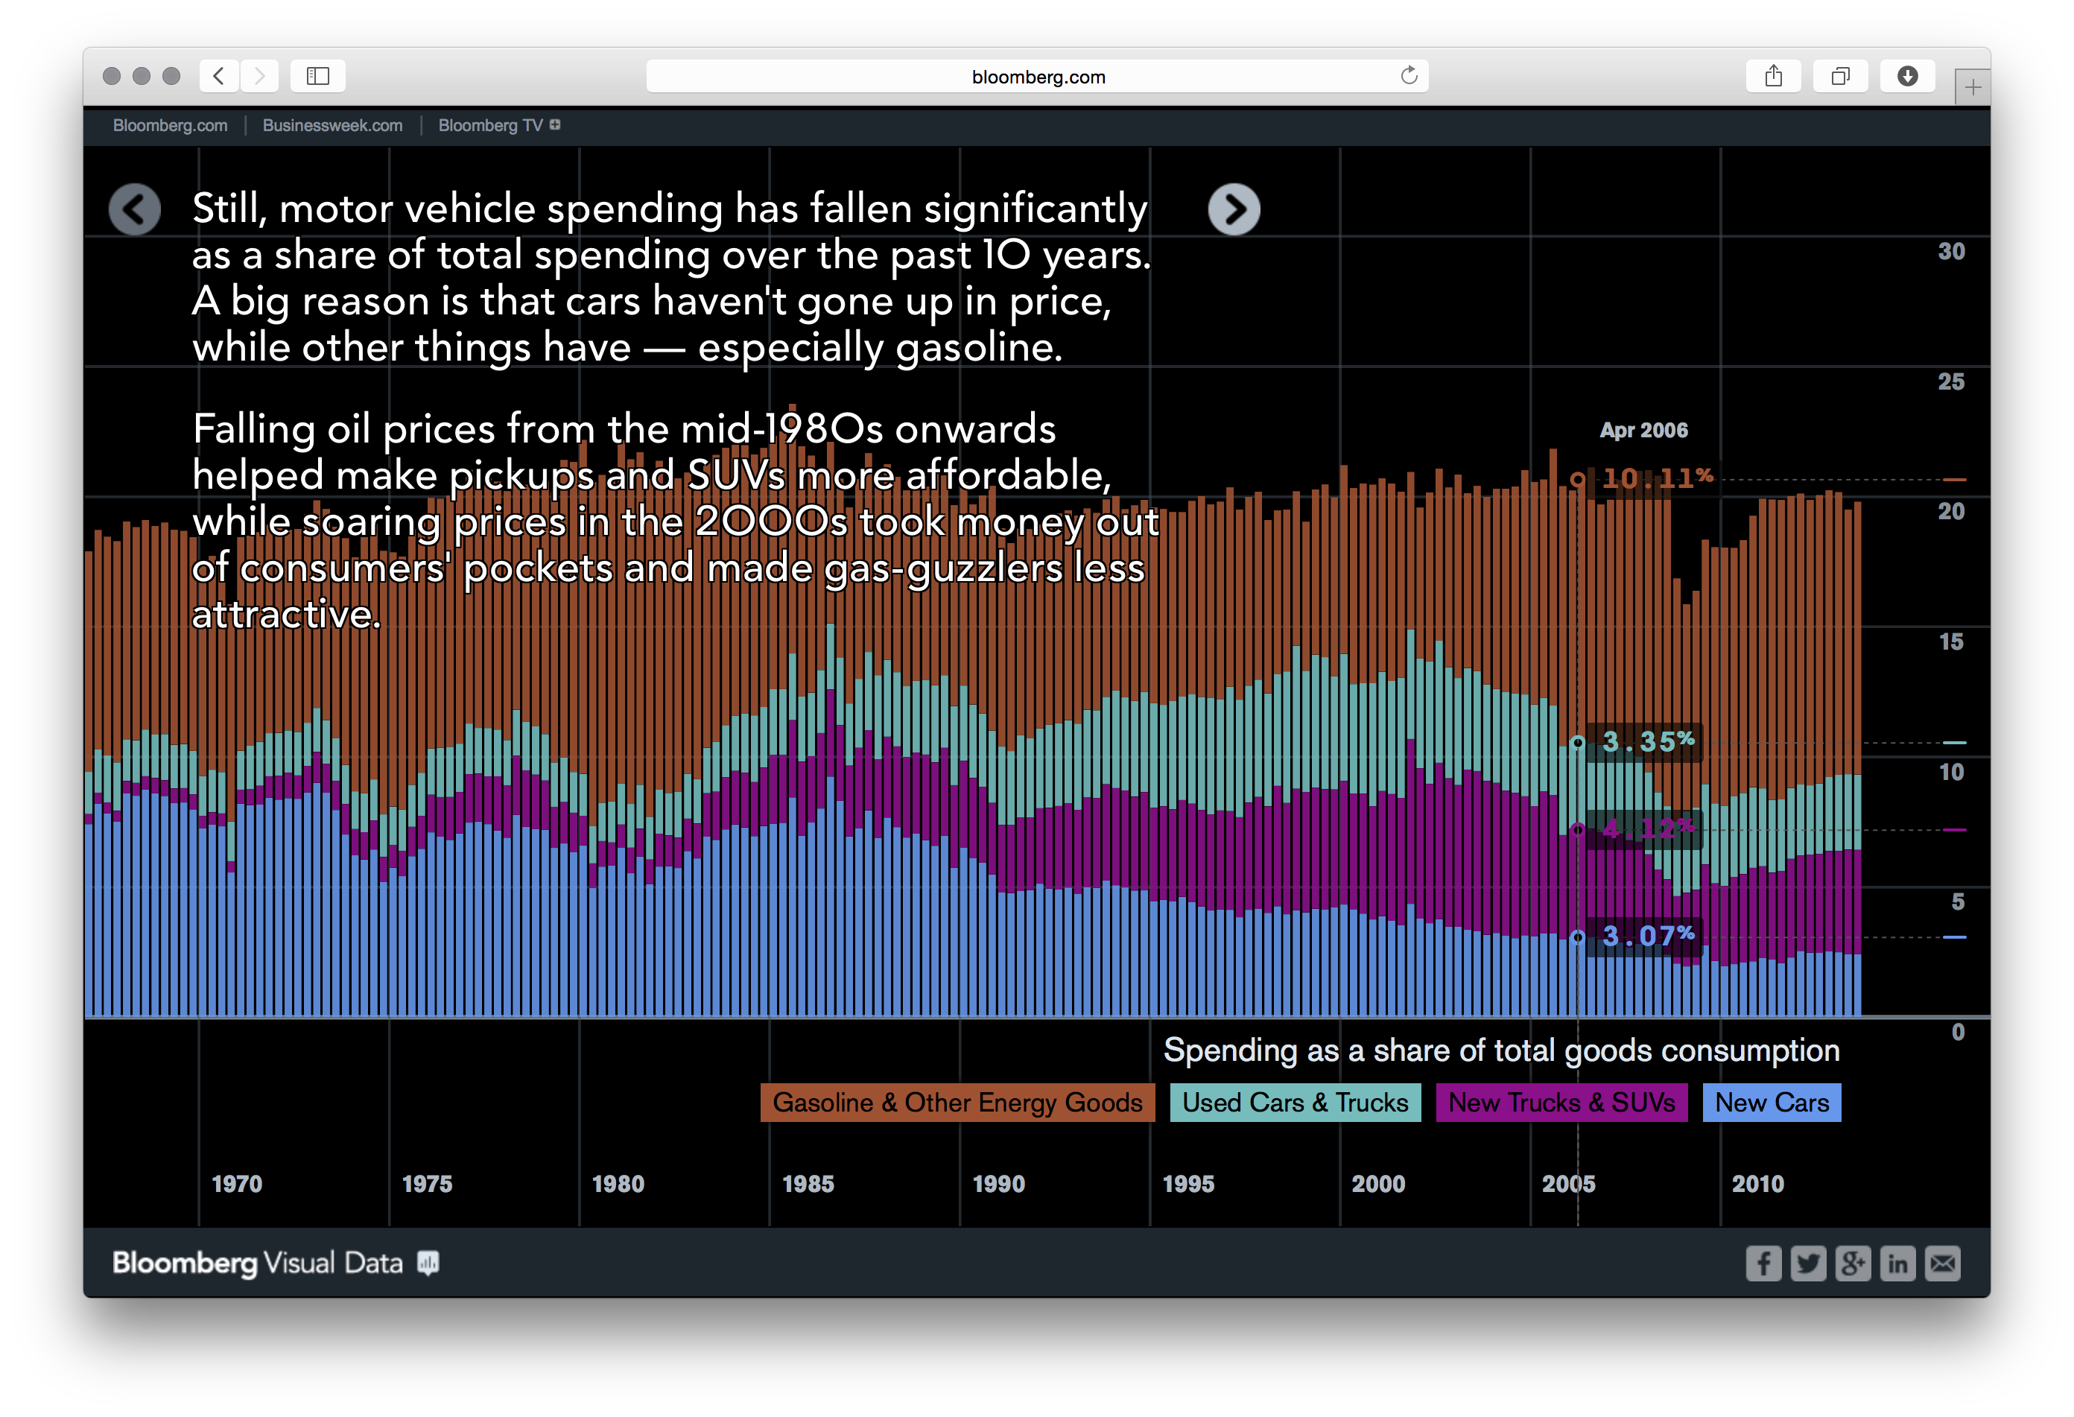Select the Apr 2006 data point marker
Image resolution: width=2074 pixels, height=1417 pixels.
pos(1579,478)
